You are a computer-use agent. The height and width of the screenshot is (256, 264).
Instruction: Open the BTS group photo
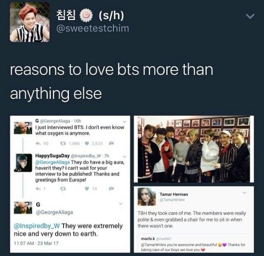tap(194, 149)
